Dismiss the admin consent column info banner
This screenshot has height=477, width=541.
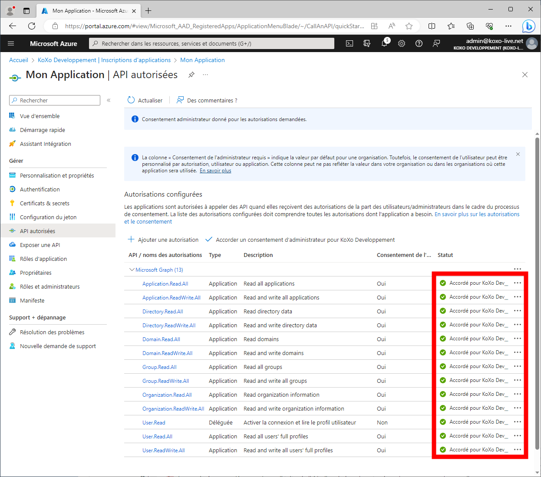pyautogui.click(x=518, y=154)
